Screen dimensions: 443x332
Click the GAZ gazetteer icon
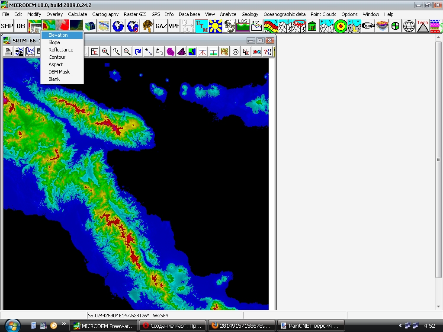pos(161,26)
